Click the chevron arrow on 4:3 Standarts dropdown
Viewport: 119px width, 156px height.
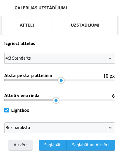(110, 58)
